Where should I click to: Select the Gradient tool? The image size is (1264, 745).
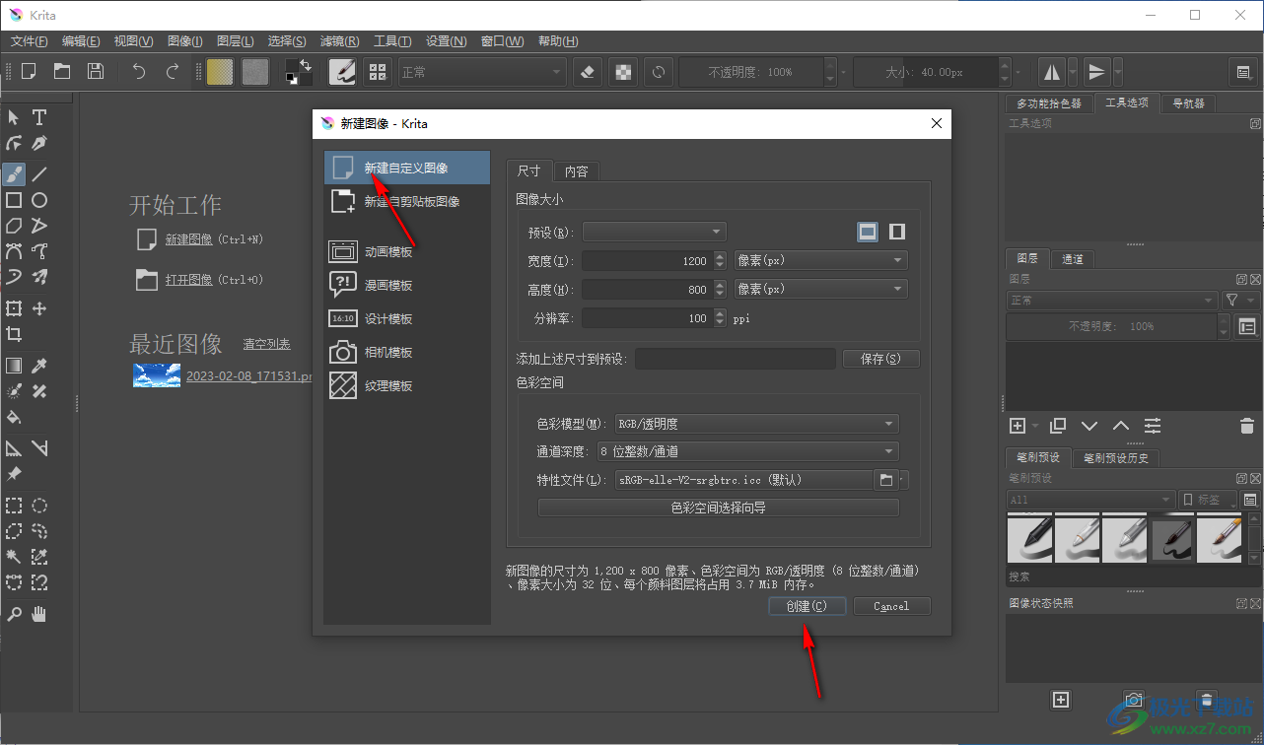point(14,366)
